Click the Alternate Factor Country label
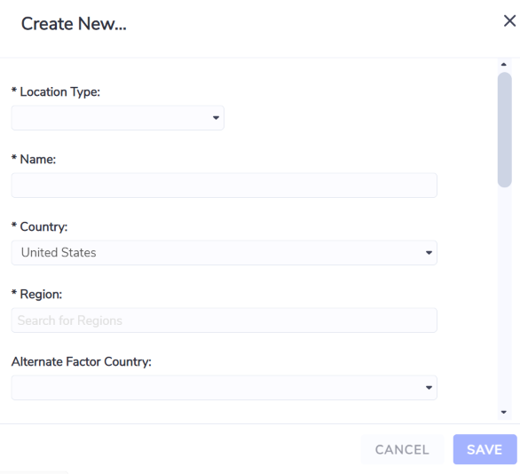 pyautogui.click(x=82, y=361)
